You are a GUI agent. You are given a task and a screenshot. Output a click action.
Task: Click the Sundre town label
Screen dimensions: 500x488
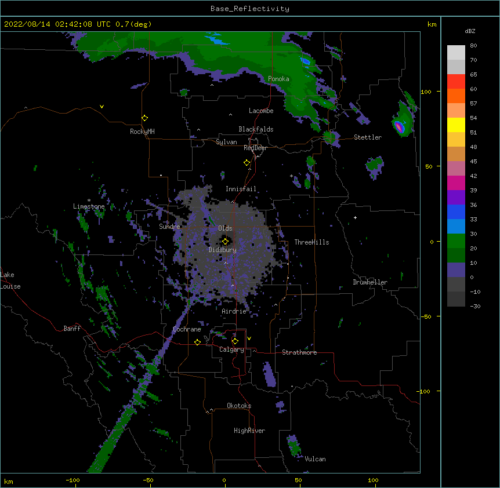(x=169, y=227)
